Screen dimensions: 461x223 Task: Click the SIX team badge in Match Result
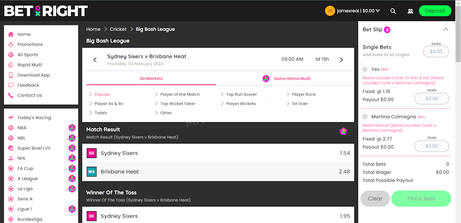click(91, 153)
